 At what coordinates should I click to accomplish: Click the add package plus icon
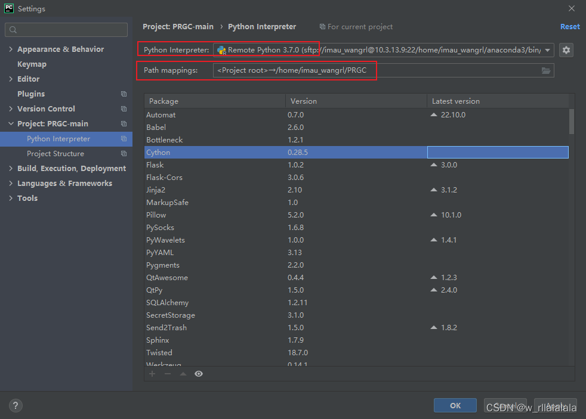(152, 374)
